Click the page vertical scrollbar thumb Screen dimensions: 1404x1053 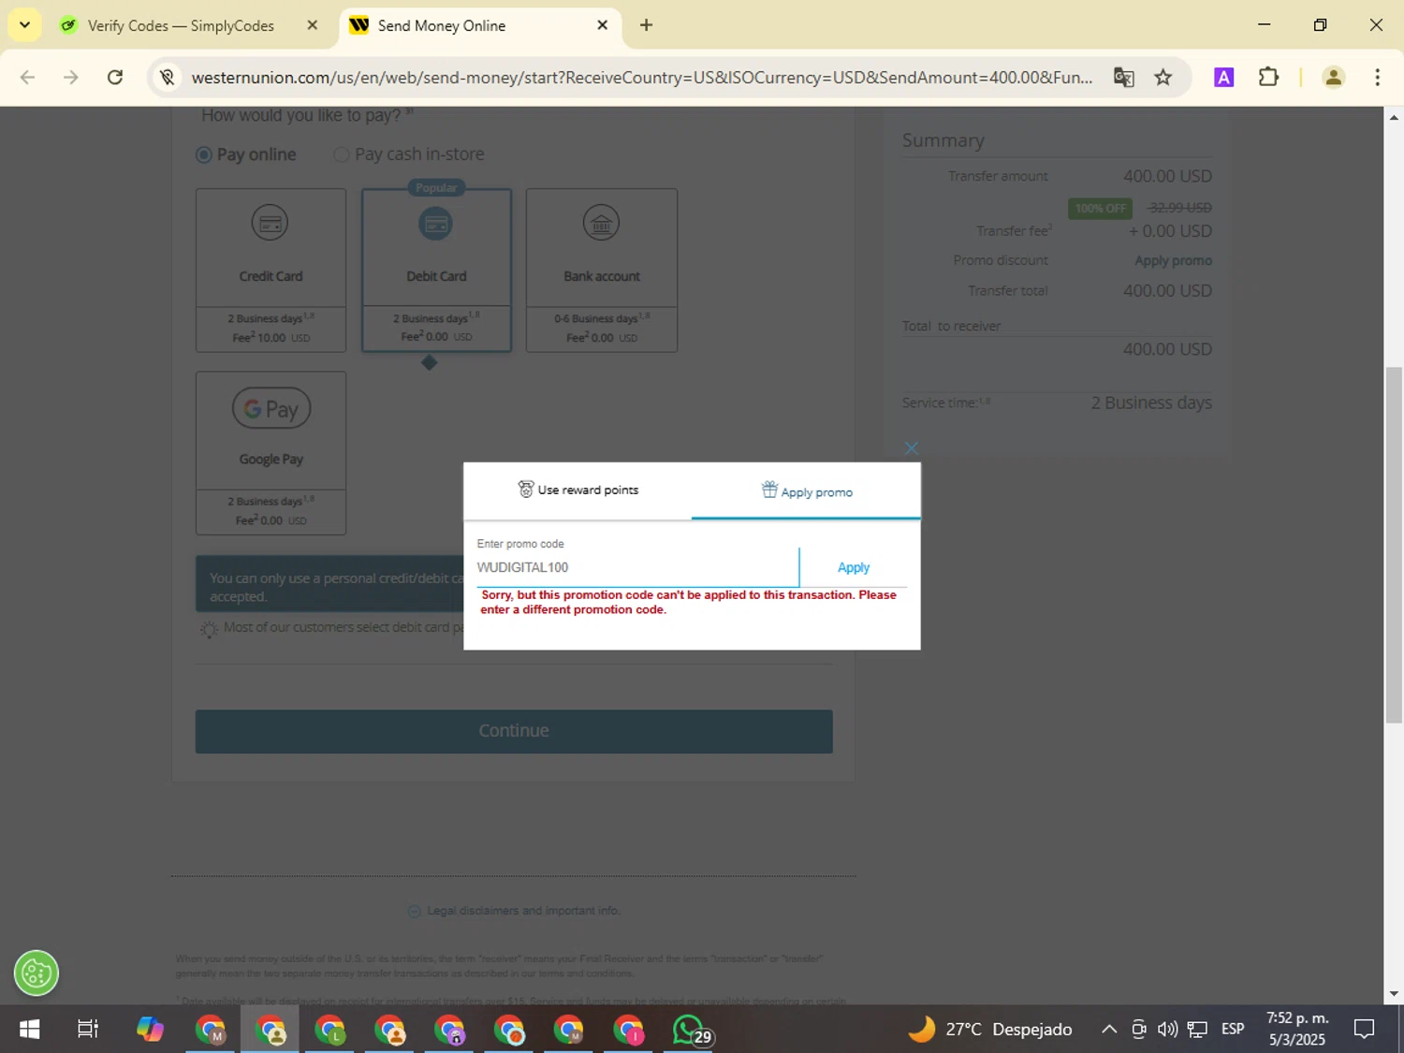tap(1394, 545)
